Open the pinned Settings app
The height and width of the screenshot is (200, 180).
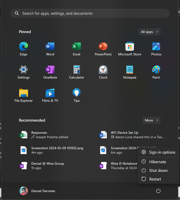click(24, 72)
